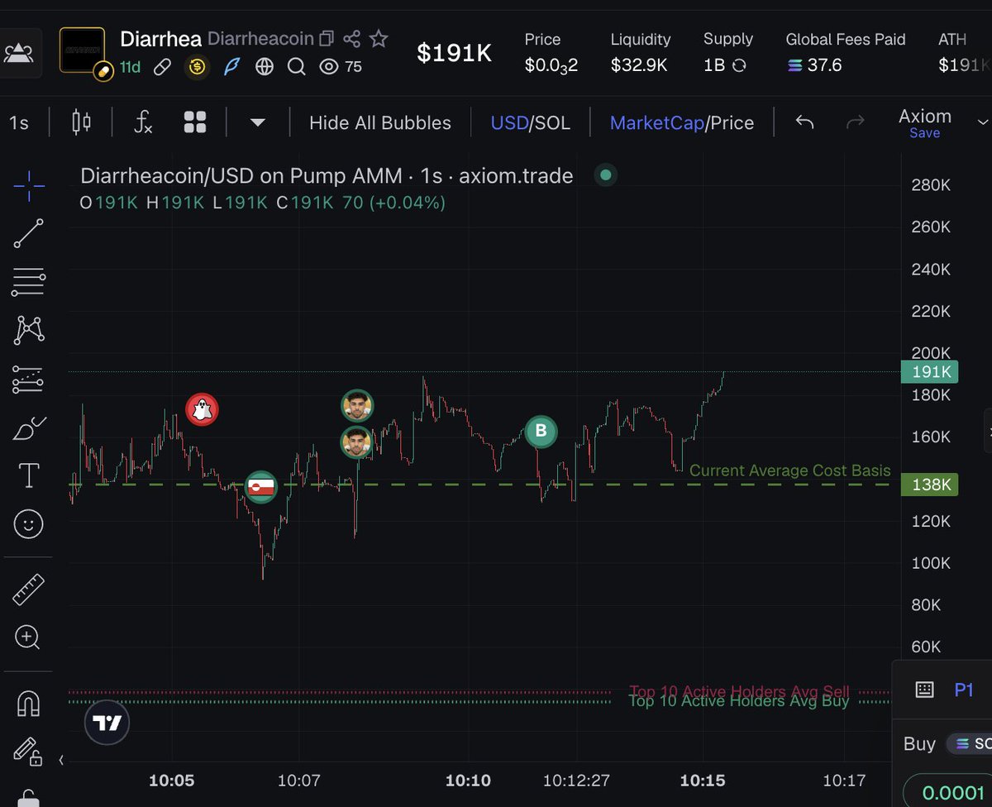This screenshot has width=992, height=807.
Task: Click the blue feather icon
Action: click(231, 67)
